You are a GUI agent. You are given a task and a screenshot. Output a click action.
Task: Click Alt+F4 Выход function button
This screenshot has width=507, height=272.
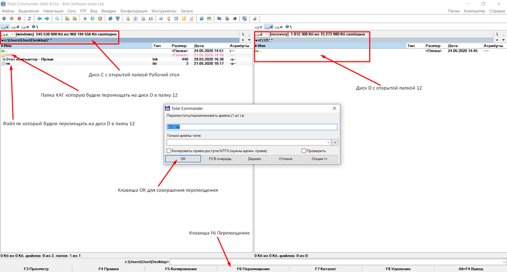coord(470,269)
